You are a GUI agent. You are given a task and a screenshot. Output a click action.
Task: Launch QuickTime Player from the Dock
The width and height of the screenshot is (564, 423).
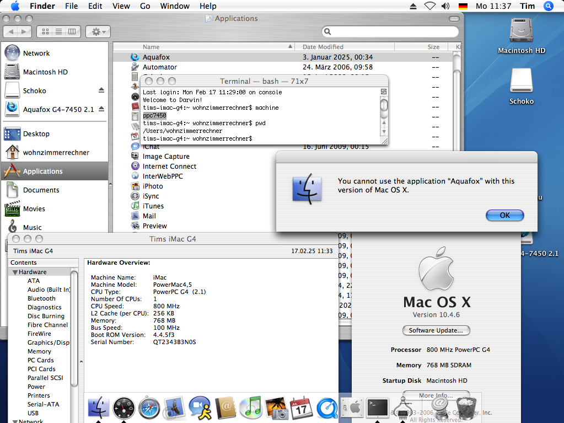(x=327, y=409)
